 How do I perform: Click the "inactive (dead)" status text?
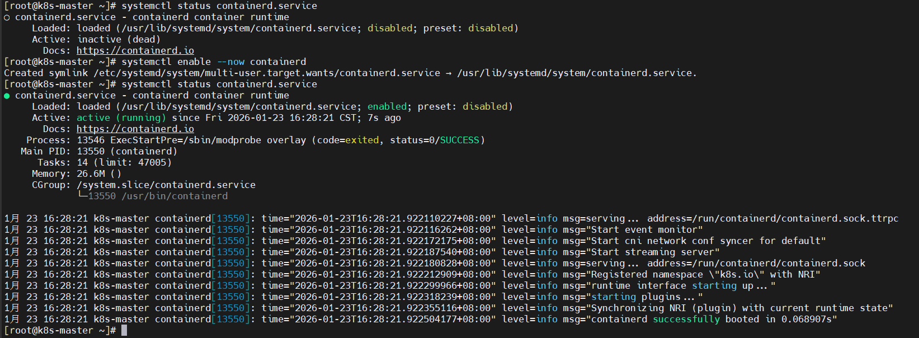pos(119,39)
